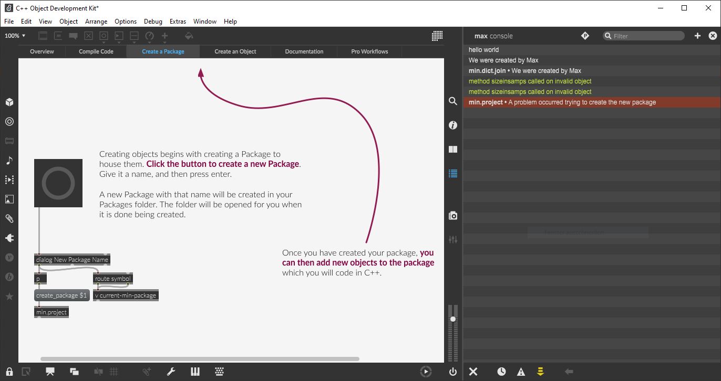
Task: Click the overlapping windows icon in bottom toolbar
Action: tap(74, 372)
